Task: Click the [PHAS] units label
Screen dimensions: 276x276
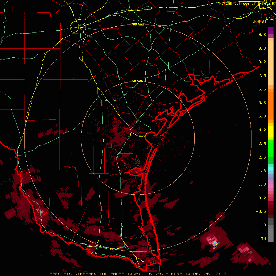Action: [x=259, y=21]
